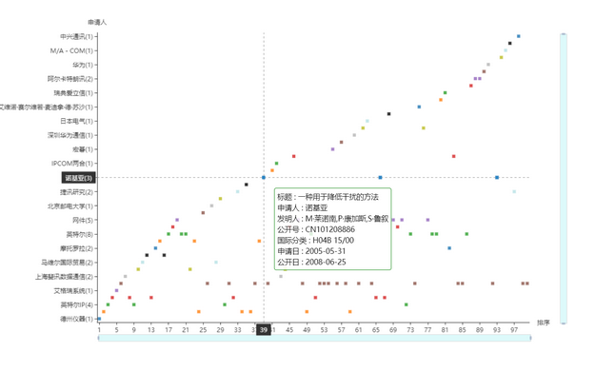Click the Nokia data point at rank 66
The height and width of the screenshot is (372, 595).
(380, 178)
